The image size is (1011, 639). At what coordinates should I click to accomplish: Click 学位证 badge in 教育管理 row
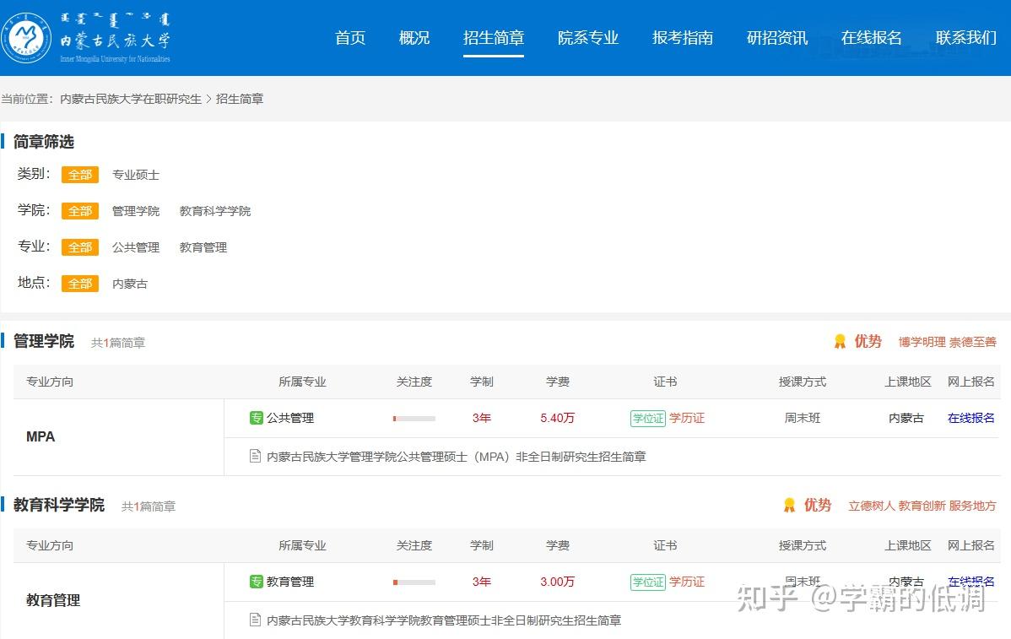click(x=648, y=582)
